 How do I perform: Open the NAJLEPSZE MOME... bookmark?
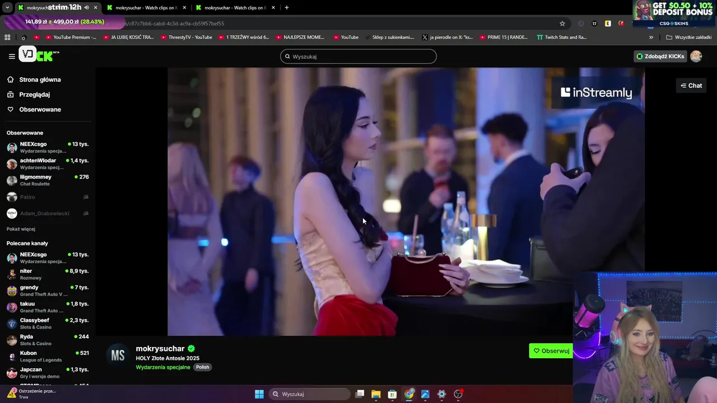[299, 37]
